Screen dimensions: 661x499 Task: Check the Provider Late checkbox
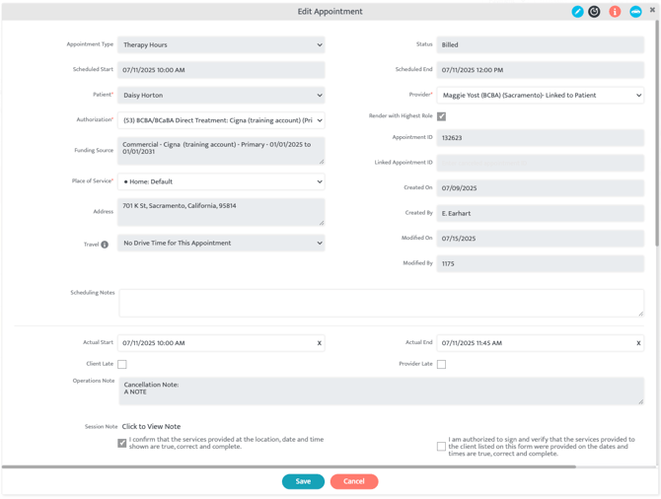tap(441, 364)
